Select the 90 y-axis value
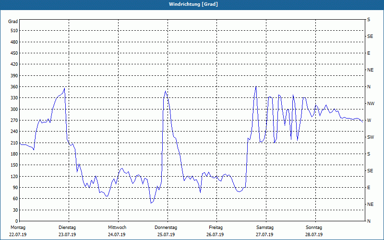This screenshot has width=384, height=240. (x=15, y=188)
